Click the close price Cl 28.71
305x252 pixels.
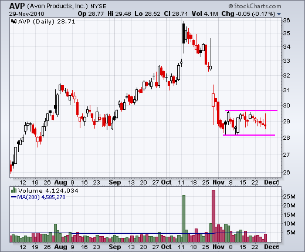tap(176, 14)
